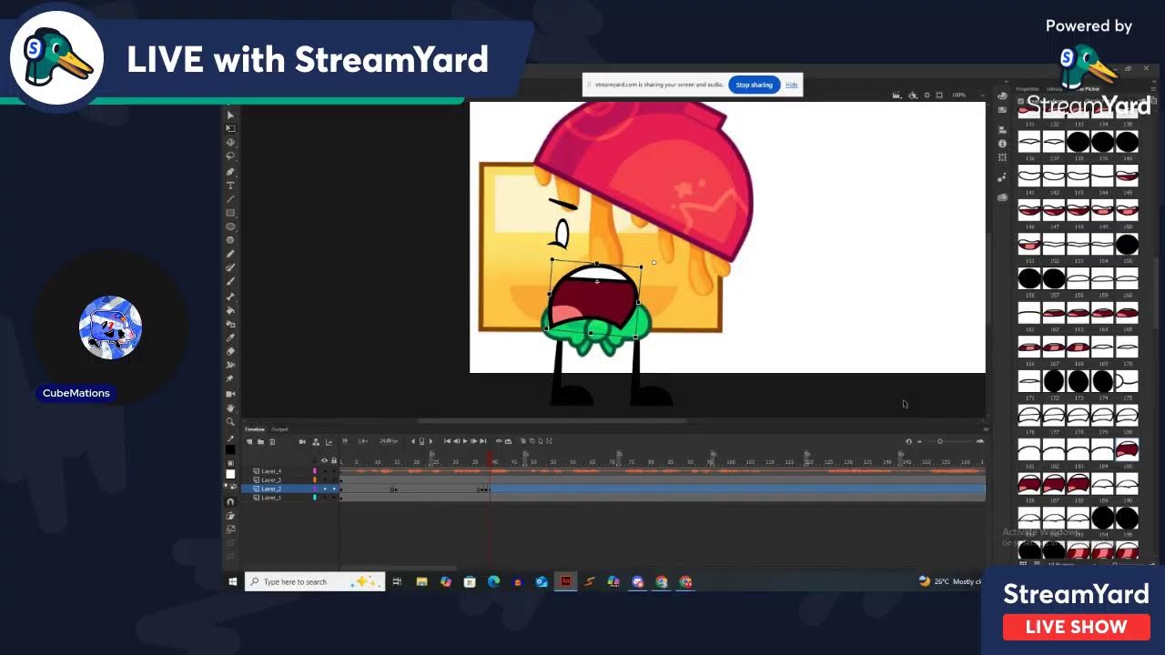1165x655 pixels.
Task: Go to last frame of timeline
Action: tap(483, 441)
